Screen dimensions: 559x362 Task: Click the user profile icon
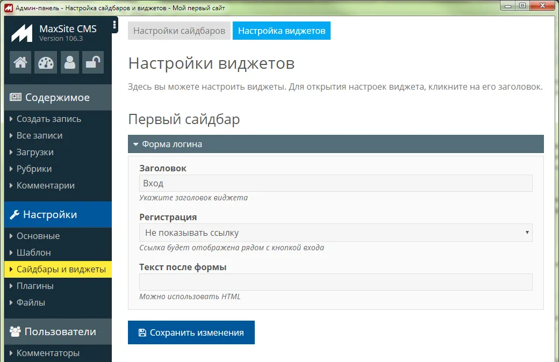69,62
